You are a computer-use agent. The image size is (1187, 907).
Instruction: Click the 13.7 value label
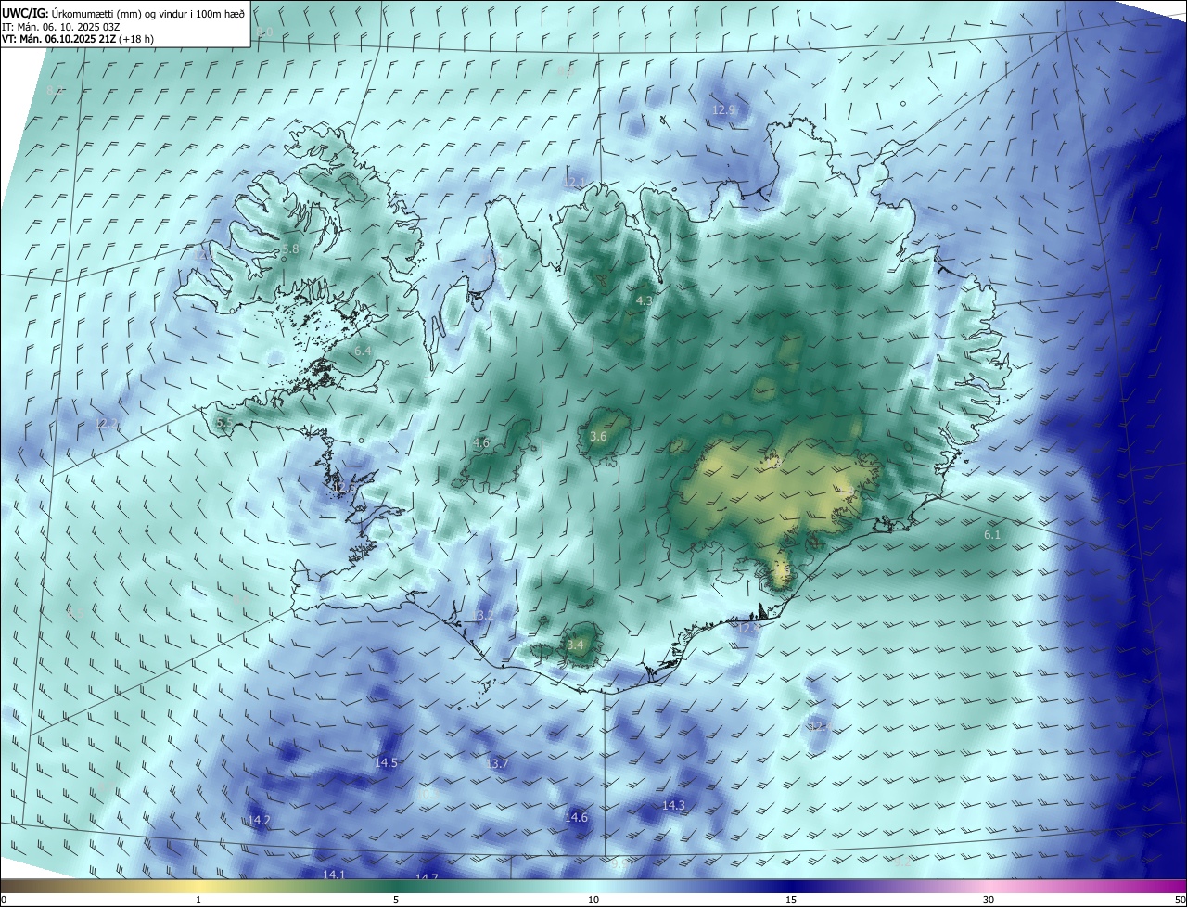498,763
